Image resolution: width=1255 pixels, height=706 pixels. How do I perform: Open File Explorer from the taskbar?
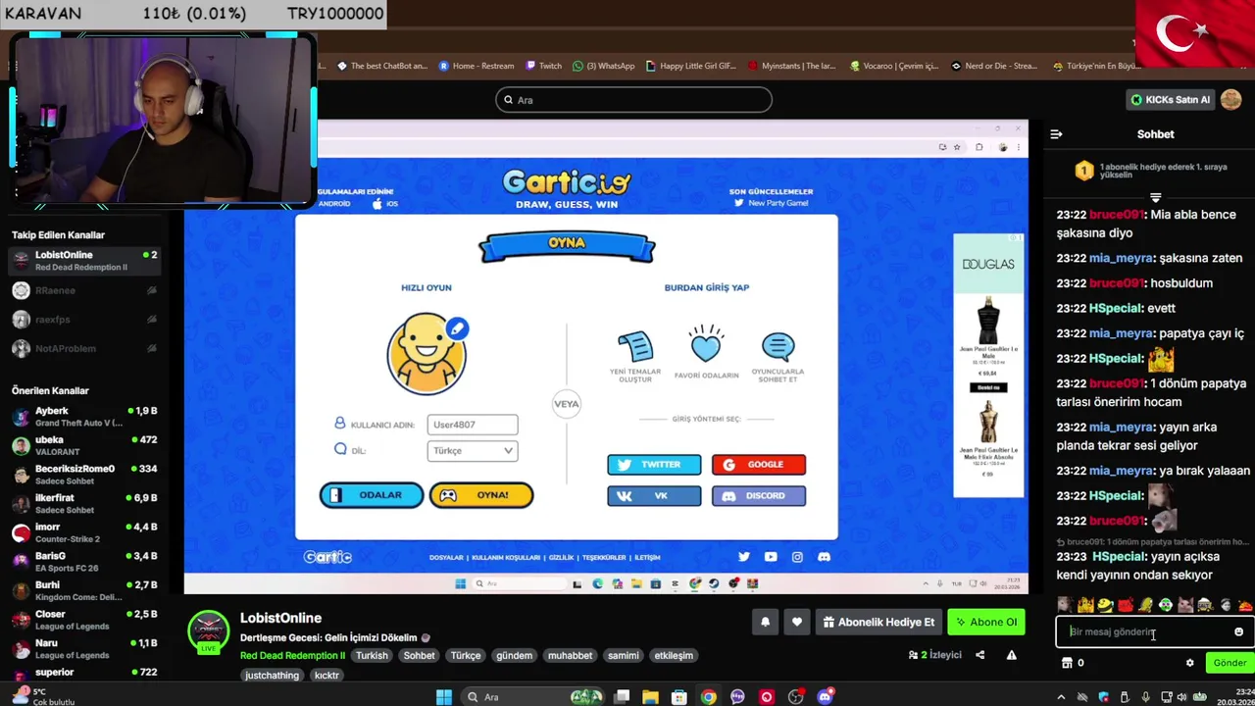[x=650, y=697]
